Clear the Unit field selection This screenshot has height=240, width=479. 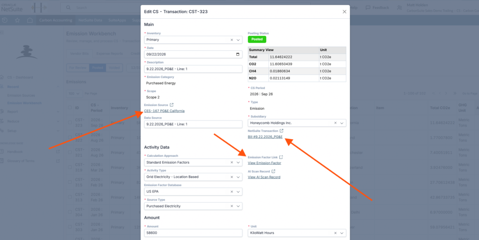pyautogui.click(x=335, y=233)
